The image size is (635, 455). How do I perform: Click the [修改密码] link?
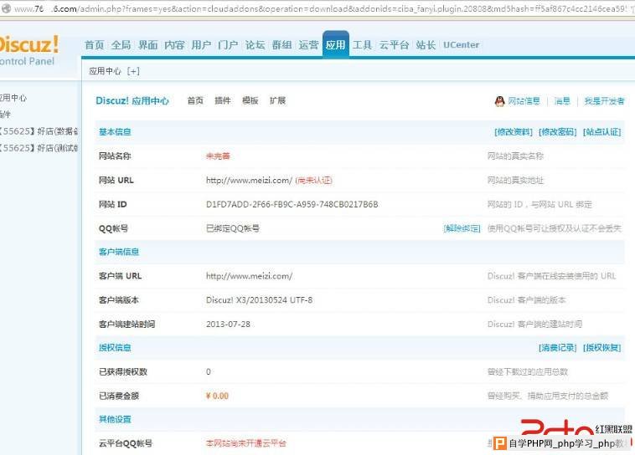(558, 132)
